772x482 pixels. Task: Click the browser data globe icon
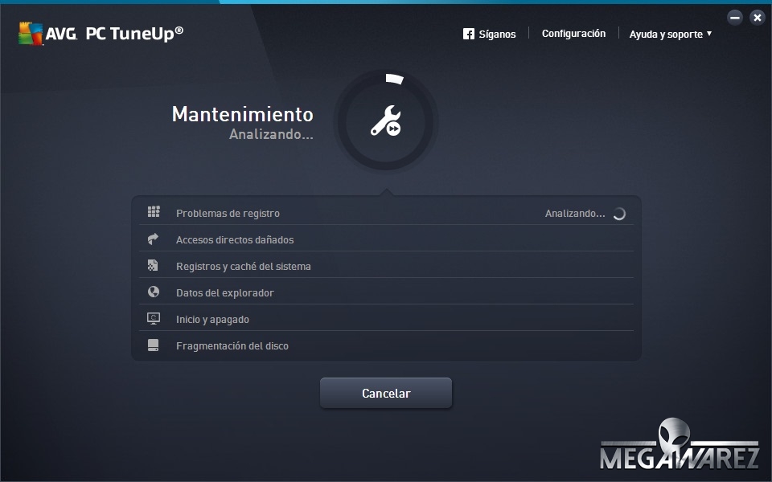(154, 292)
